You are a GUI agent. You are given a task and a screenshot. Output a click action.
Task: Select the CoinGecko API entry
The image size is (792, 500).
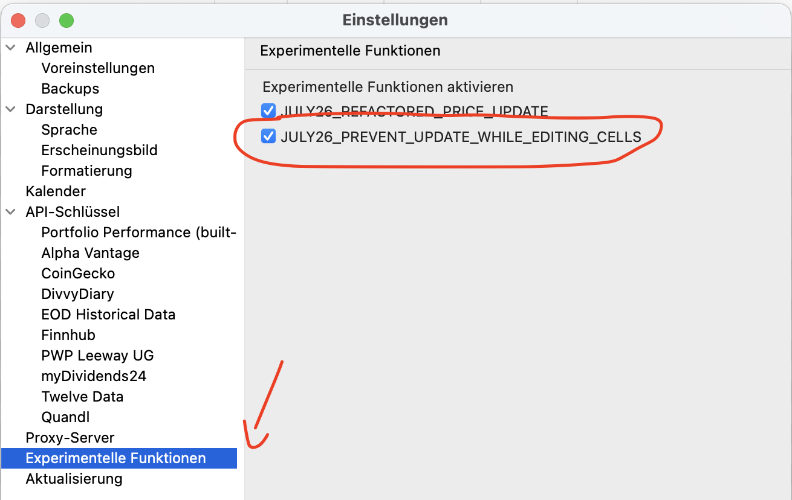click(x=78, y=274)
